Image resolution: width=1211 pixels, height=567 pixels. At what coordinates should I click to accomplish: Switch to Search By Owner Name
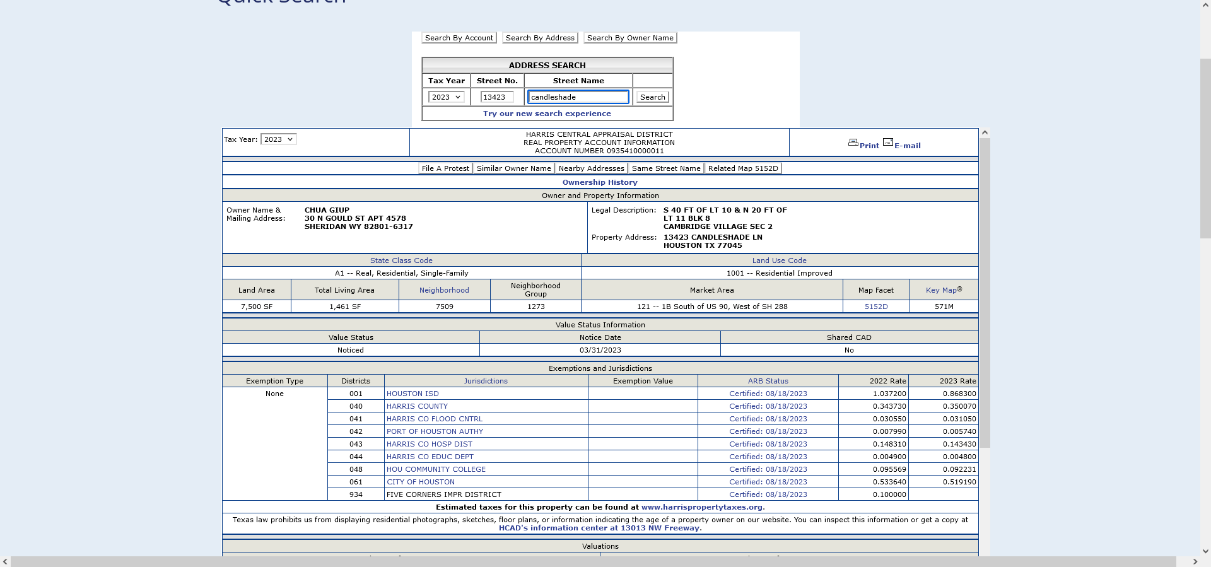630,38
